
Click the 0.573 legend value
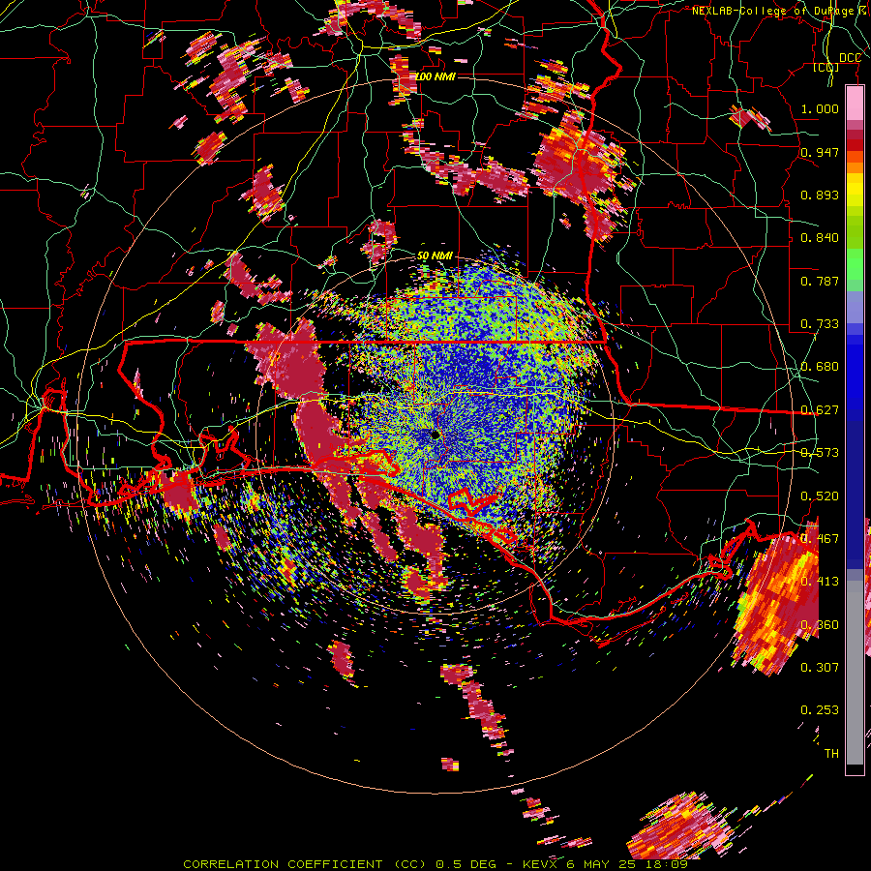(820, 453)
